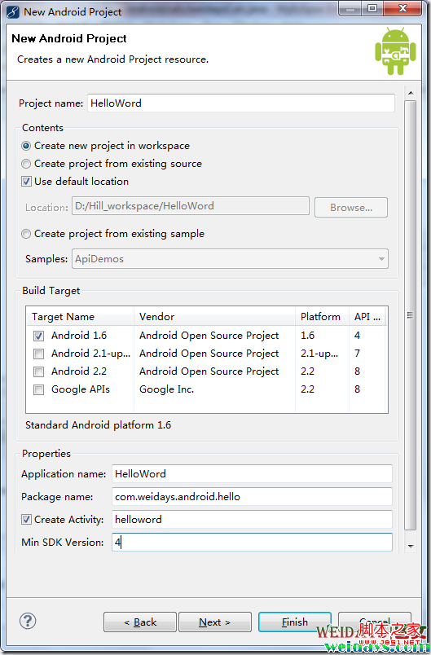Click the Next button
The width and height of the screenshot is (431, 655).
tap(215, 622)
